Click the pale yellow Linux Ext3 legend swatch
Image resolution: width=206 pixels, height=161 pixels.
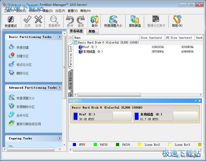click(170, 145)
